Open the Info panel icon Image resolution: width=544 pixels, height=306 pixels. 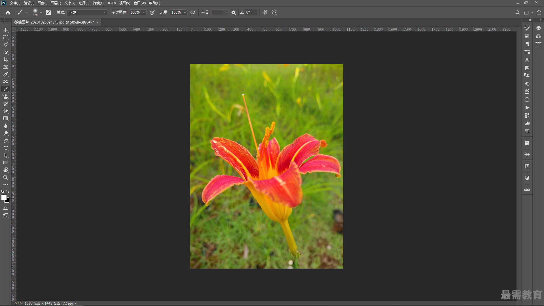(x=527, y=100)
